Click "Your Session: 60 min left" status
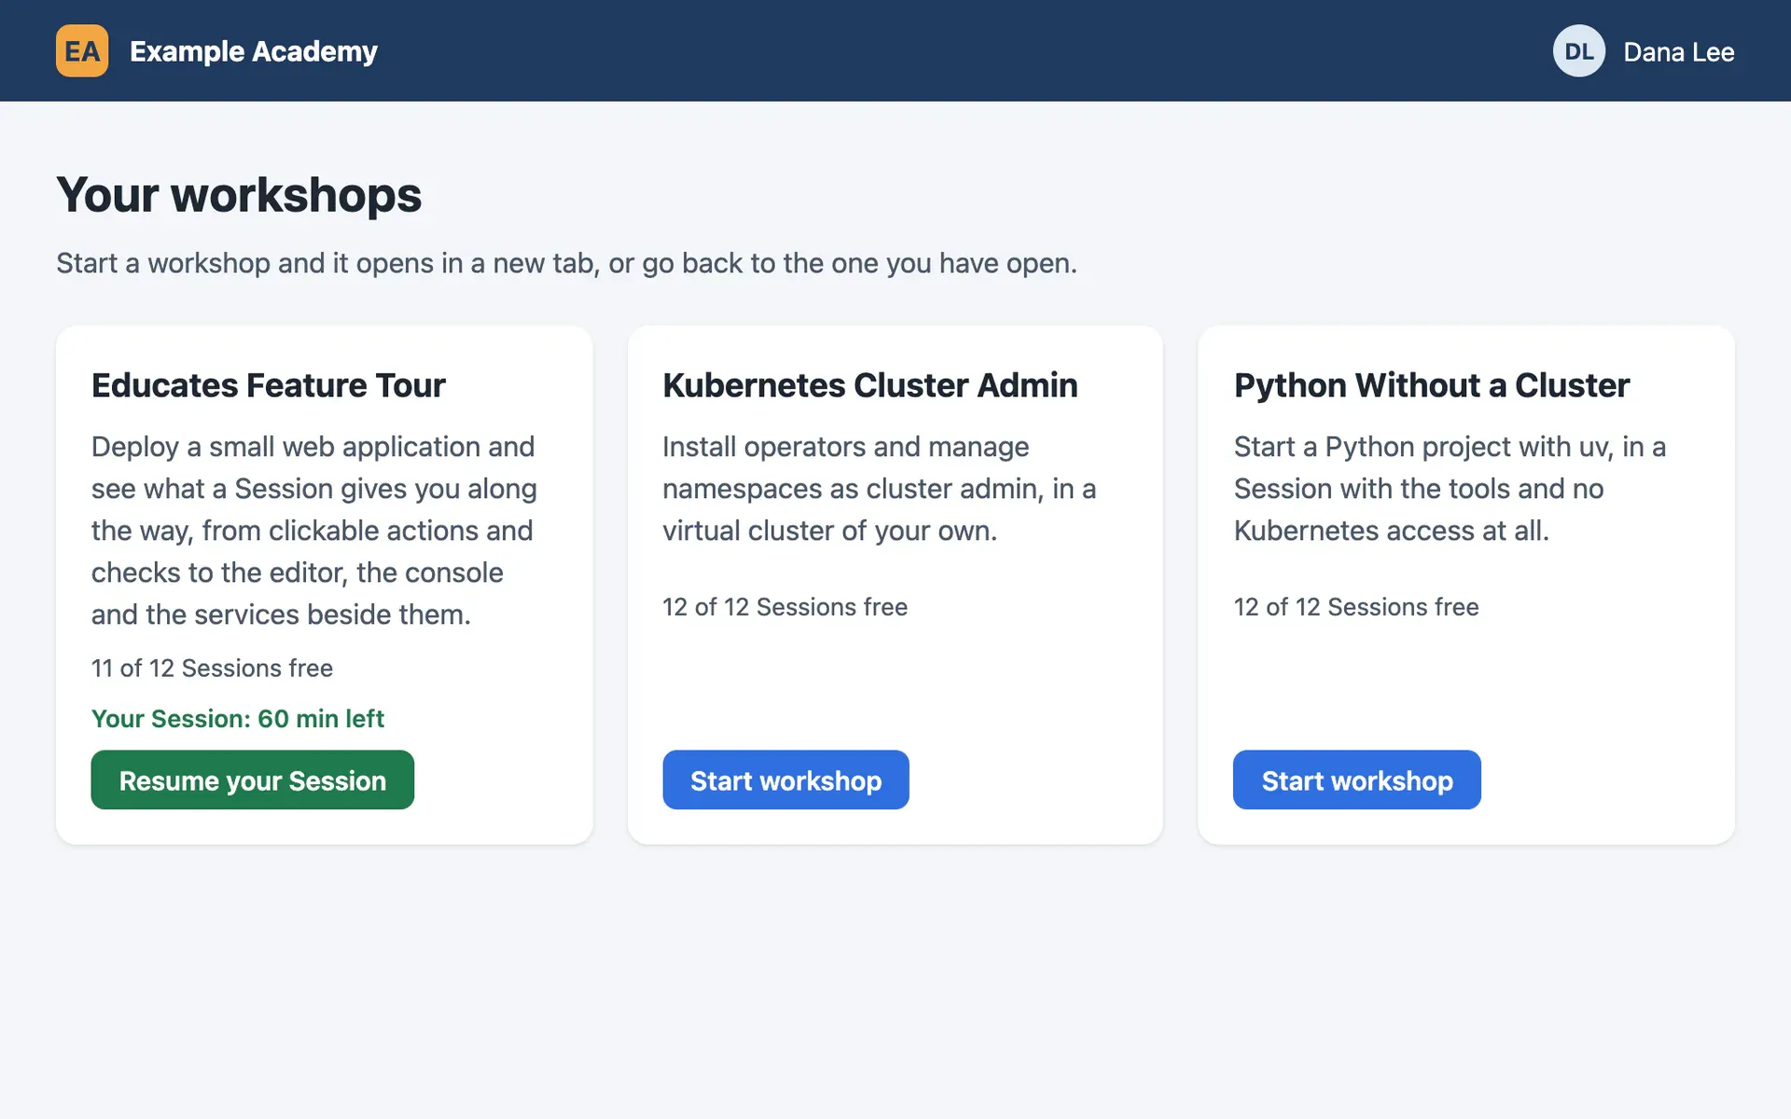Image resolution: width=1791 pixels, height=1119 pixels. click(x=238, y=719)
